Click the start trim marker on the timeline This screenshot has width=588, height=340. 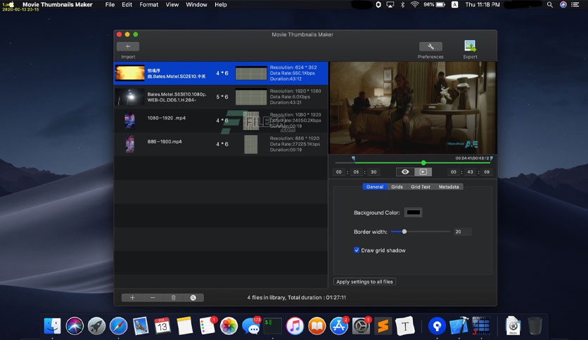(354, 159)
